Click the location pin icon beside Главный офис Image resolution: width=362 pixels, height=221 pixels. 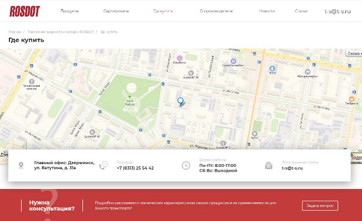pyautogui.click(x=21, y=165)
